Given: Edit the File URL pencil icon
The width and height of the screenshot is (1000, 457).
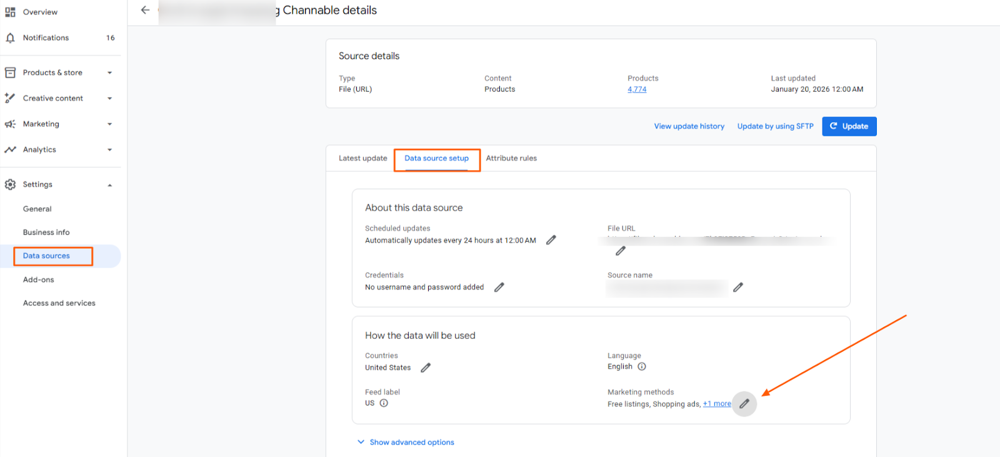Looking at the screenshot, I should [620, 251].
